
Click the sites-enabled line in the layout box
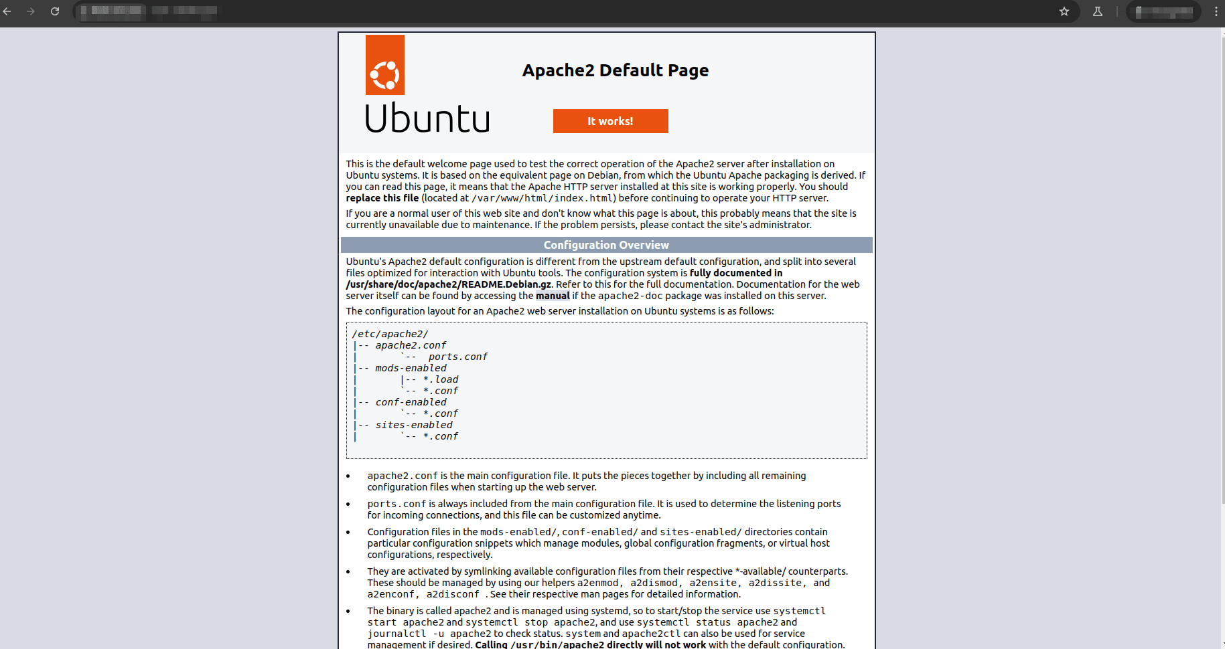[414, 424]
